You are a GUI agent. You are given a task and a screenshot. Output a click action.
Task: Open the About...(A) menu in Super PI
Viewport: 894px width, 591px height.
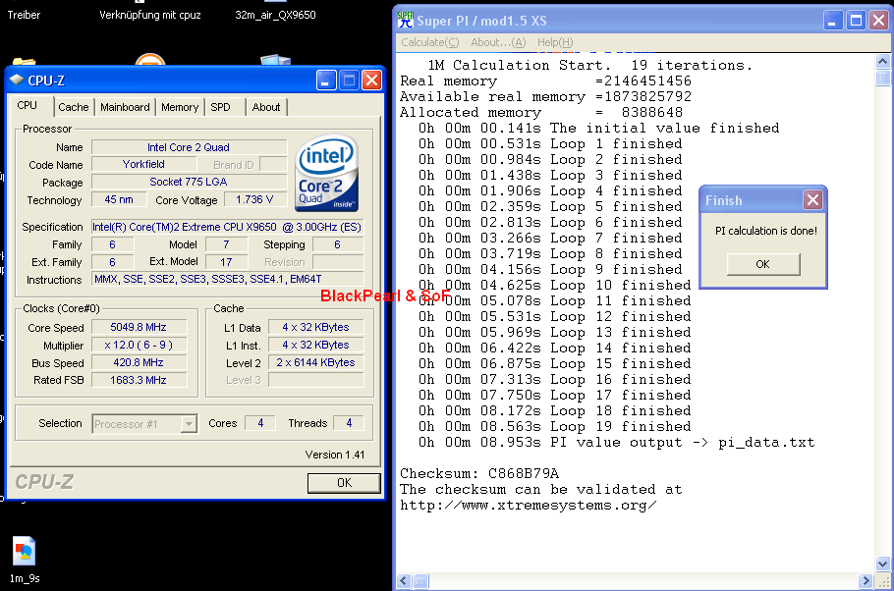point(498,42)
